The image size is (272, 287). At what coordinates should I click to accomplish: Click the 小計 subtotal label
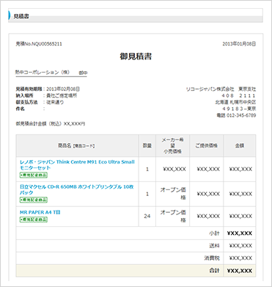click(x=214, y=233)
